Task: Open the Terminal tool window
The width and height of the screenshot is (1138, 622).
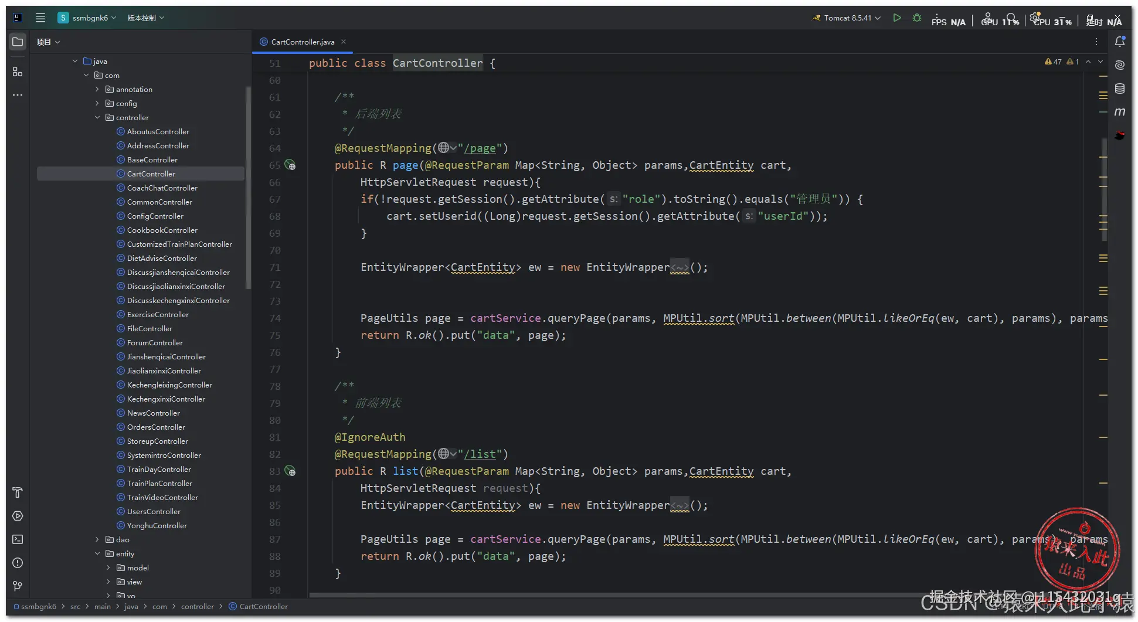Action: tap(18, 539)
